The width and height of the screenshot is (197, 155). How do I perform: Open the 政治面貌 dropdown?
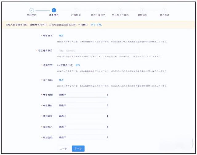click(x=83, y=137)
